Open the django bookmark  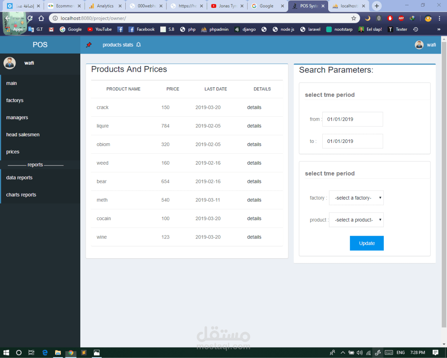(245, 30)
